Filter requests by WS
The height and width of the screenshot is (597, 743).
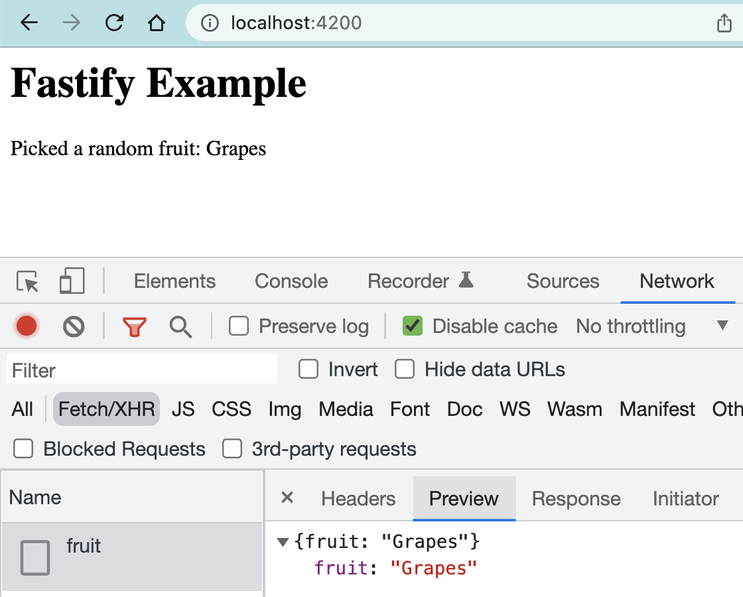point(515,409)
